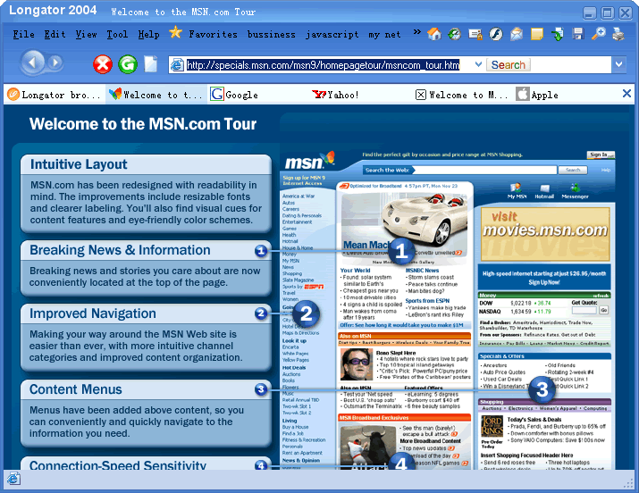Select the Improved Navigation heading

click(93, 313)
